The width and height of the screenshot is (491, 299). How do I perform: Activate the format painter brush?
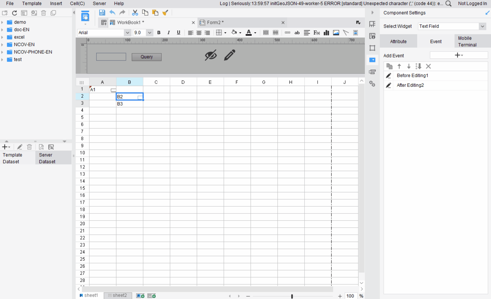pyautogui.click(x=165, y=13)
